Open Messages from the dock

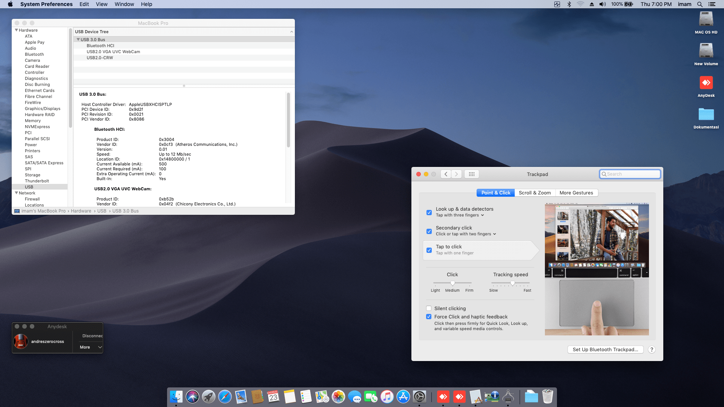click(354, 396)
